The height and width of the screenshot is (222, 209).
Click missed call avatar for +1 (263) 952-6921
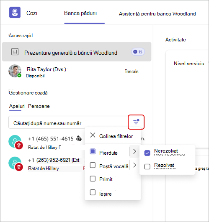[15, 163]
